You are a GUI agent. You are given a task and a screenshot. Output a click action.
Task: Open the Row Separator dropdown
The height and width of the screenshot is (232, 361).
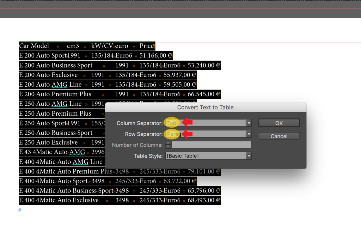click(x=249, y=134)
